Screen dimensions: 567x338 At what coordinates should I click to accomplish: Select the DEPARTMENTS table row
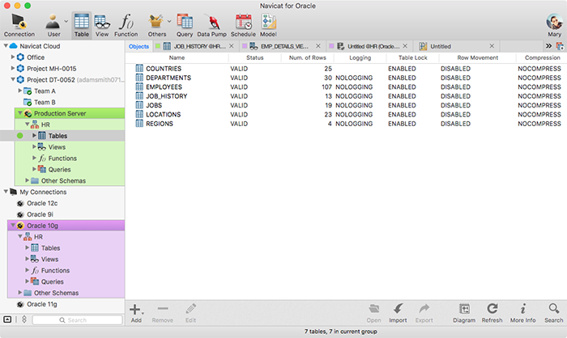346,78
